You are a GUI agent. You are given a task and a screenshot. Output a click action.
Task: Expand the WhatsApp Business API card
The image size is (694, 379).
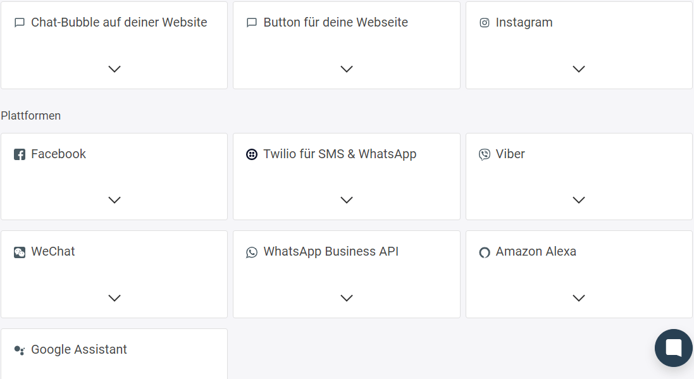346,298
